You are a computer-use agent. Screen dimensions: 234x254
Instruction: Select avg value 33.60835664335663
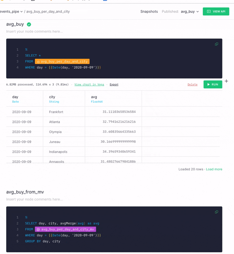point(119,132)
